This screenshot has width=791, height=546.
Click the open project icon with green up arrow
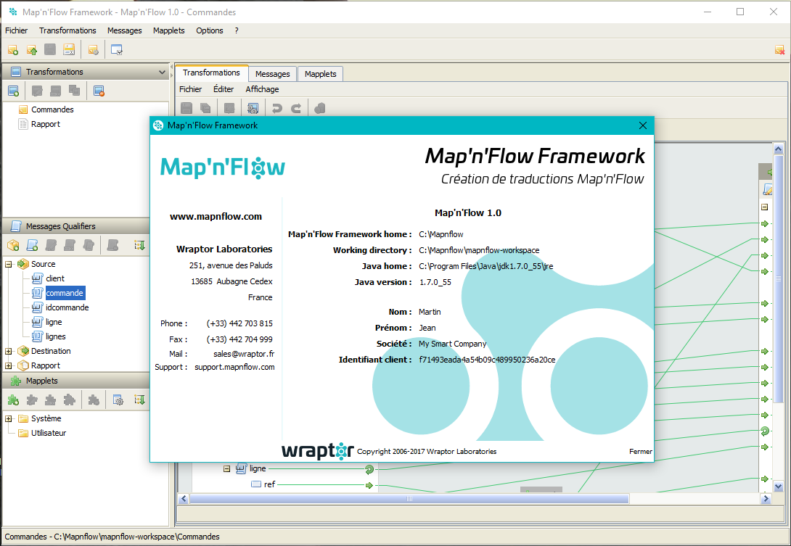pos(32,50)
